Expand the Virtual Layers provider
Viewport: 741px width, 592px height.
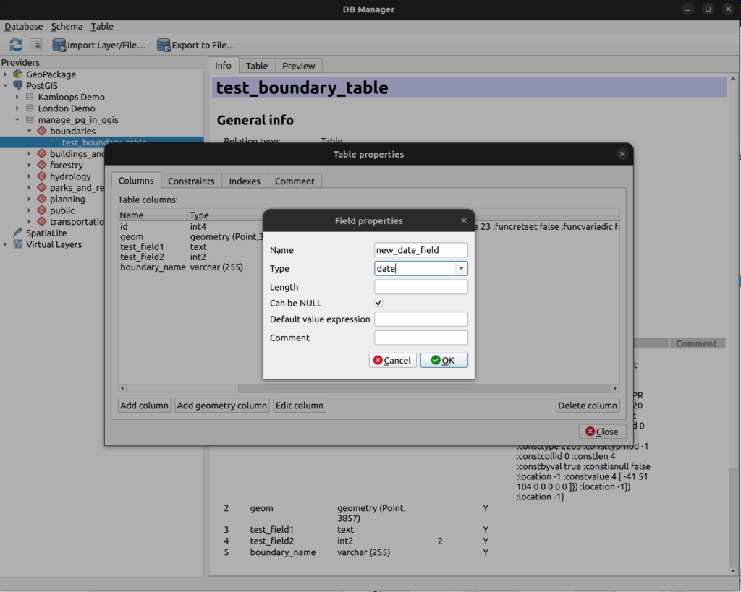pyautogui.click(x=6, y=244)
